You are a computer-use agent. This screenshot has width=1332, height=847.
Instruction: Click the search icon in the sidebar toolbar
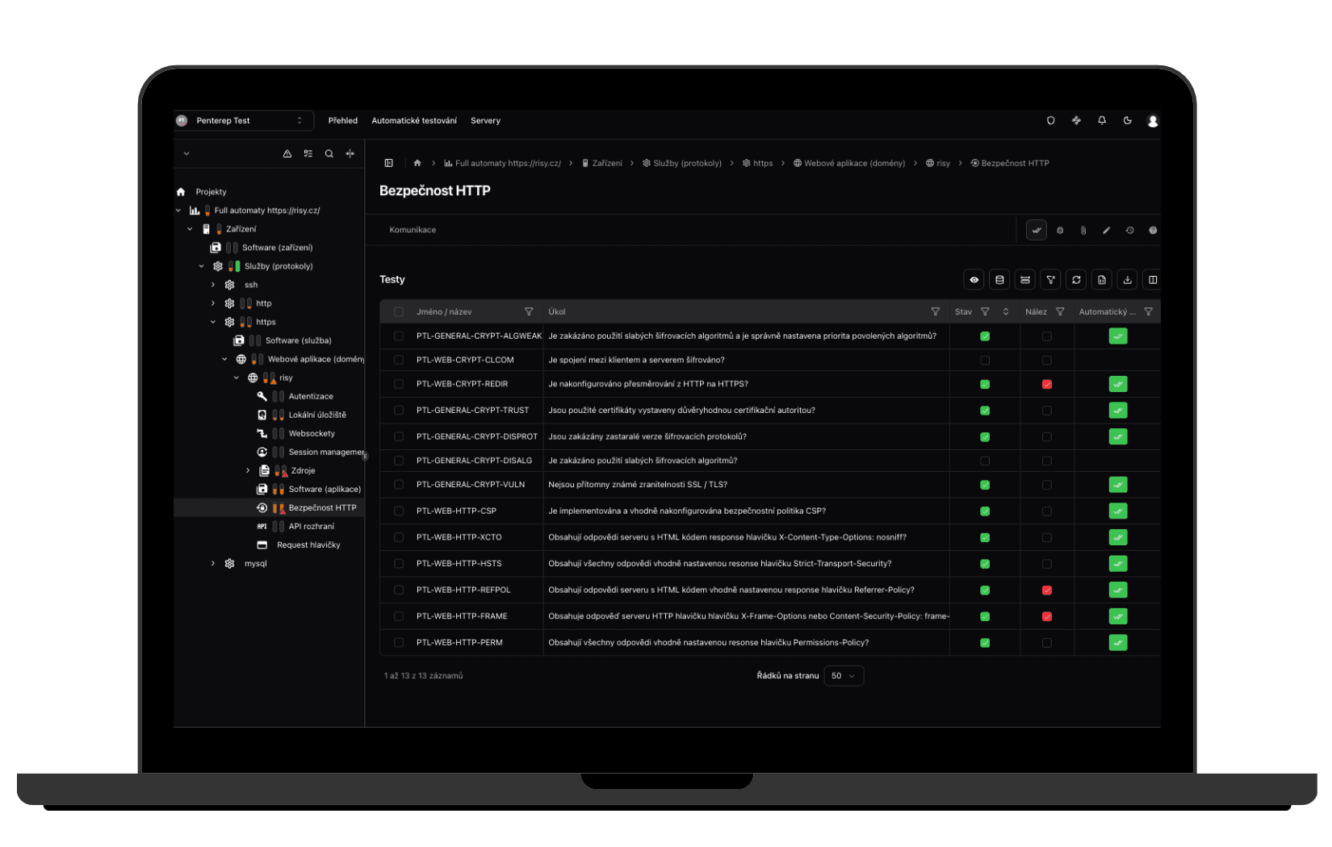click(x=329, y=154)
